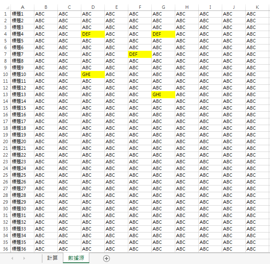Click yellow GHI cell in G13

pos(163,94)
